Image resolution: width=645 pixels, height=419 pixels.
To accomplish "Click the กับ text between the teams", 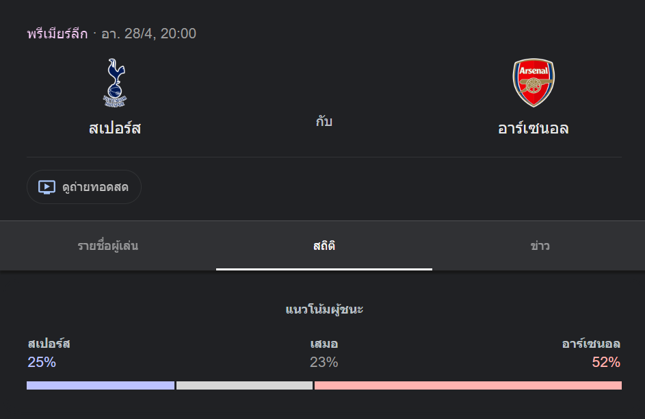I will 324,122.
